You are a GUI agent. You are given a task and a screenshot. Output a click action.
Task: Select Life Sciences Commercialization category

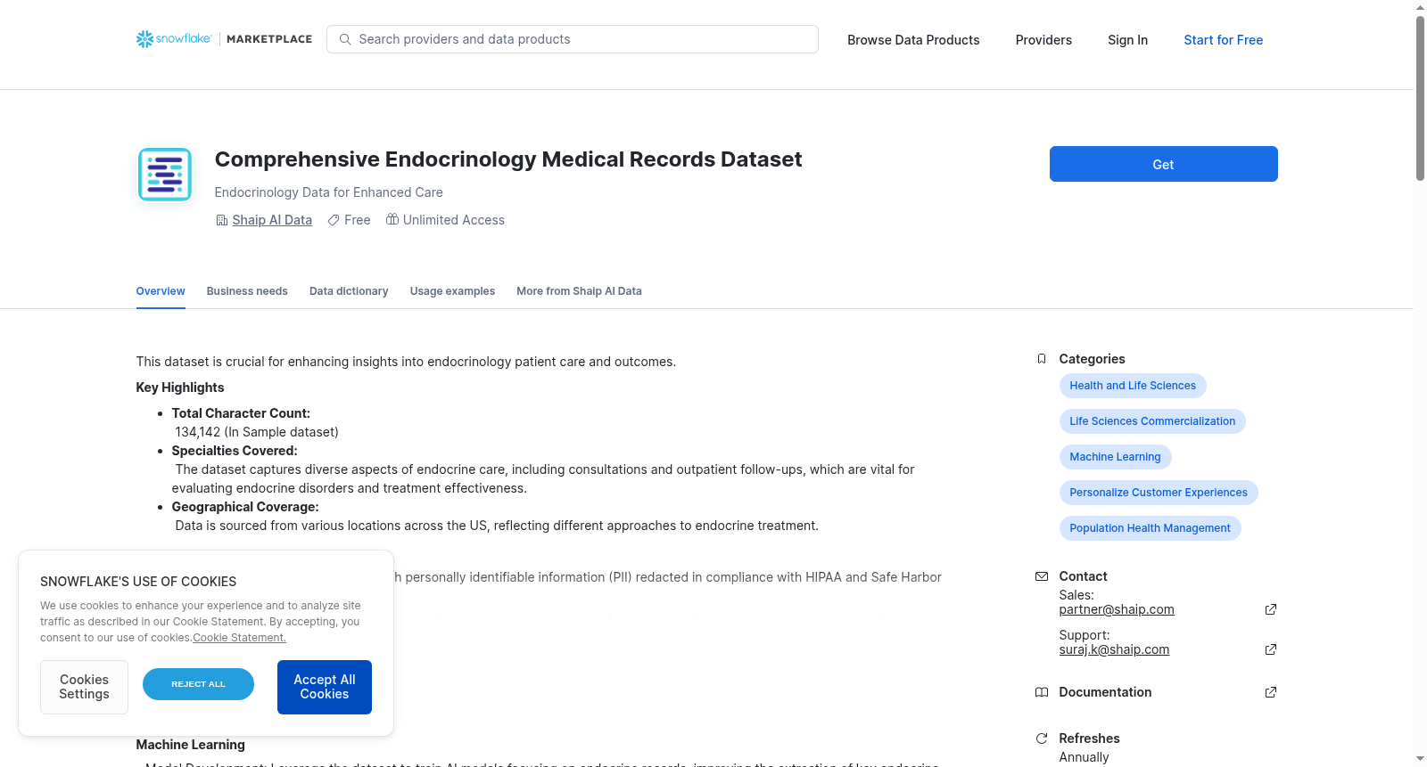[1152, 421]
